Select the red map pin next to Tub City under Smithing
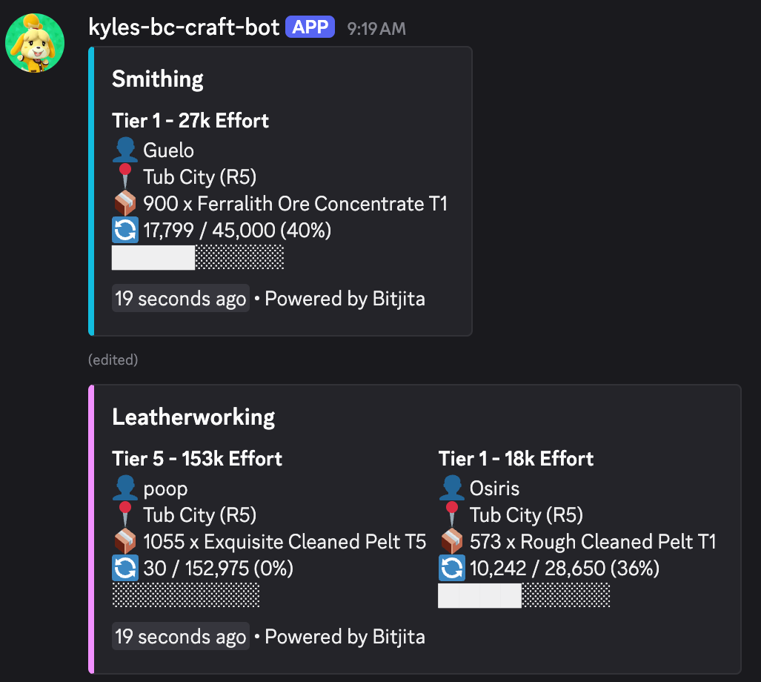This screenshot has height=682, width=761. click(x=125, y=176)
